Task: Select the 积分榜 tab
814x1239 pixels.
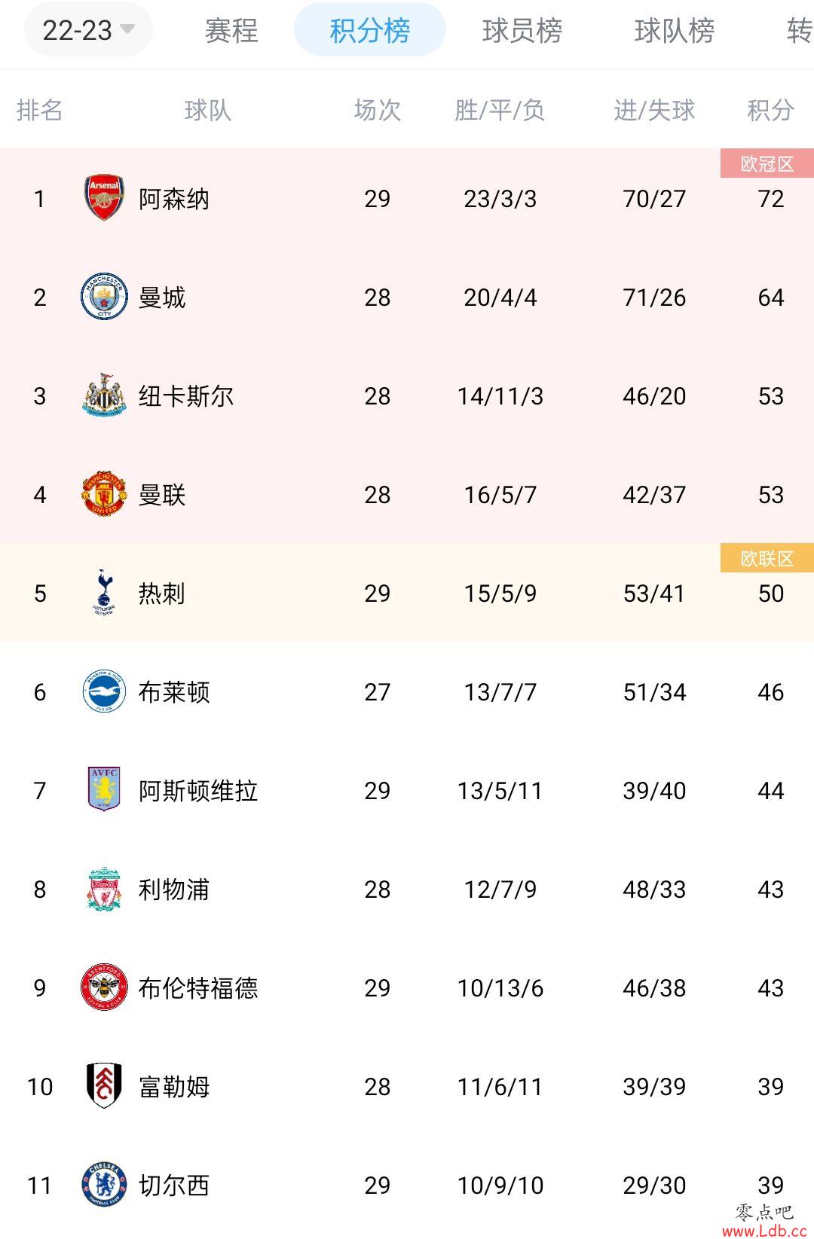Action: 369,30
